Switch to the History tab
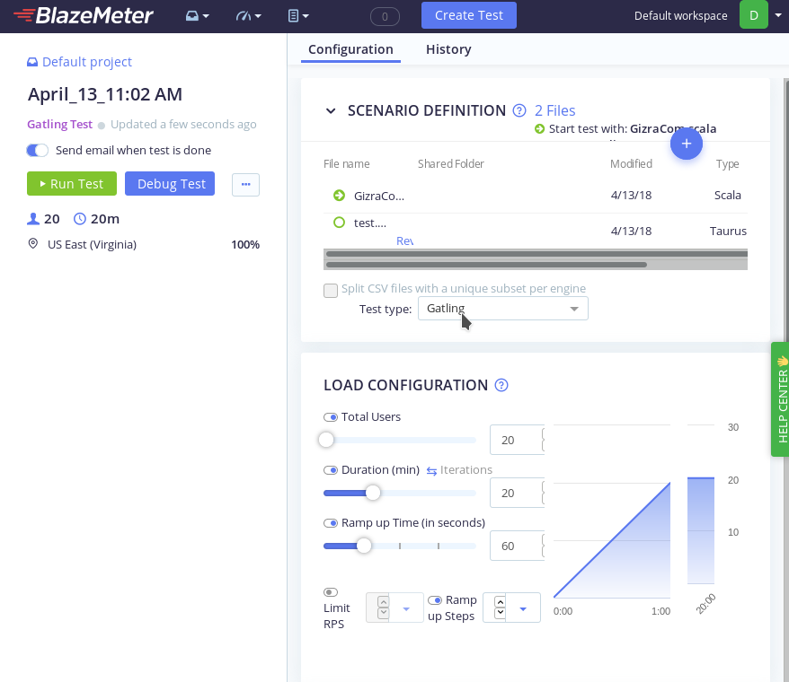 coord(448,49)
